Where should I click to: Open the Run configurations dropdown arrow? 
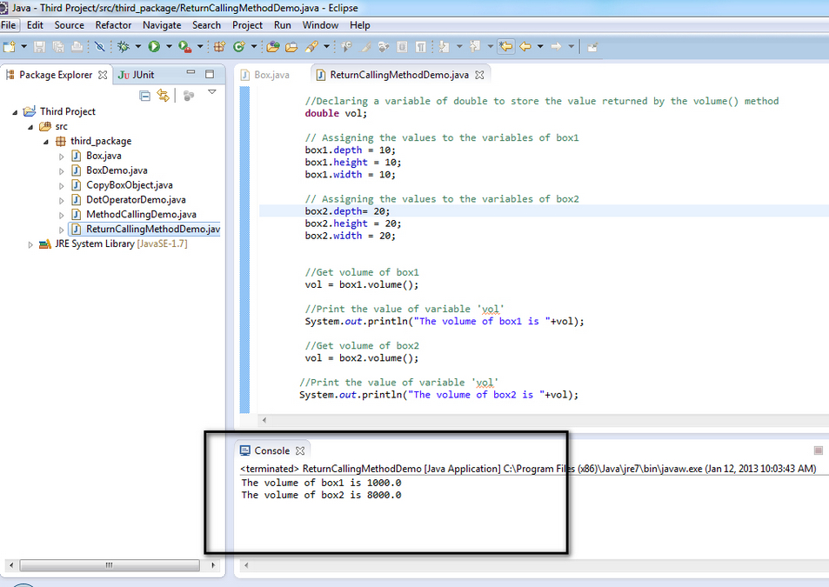[169, 46]
